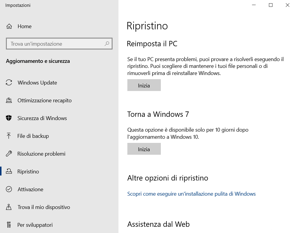Image resolution: width=295 pixels, height=233 pixels.
Task: Select Ripristino in the sidebar
Action: pyautogui.click(x=28, y=172)
